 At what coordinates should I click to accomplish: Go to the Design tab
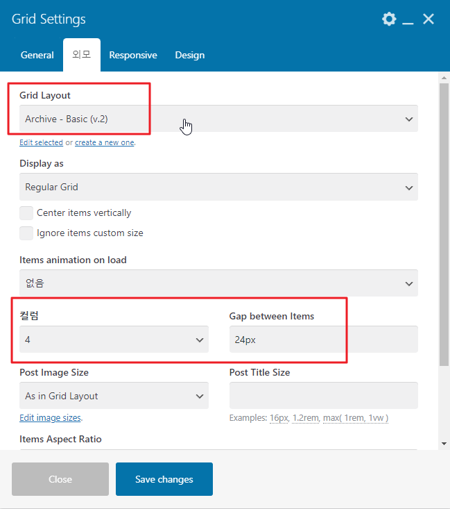(x=190, y=55)
